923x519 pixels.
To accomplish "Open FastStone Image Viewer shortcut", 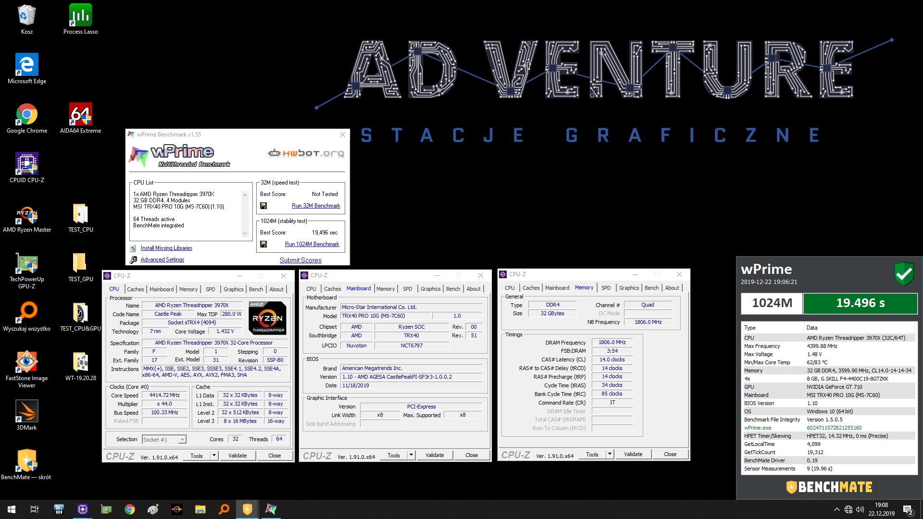I will [x=27, y=370].
